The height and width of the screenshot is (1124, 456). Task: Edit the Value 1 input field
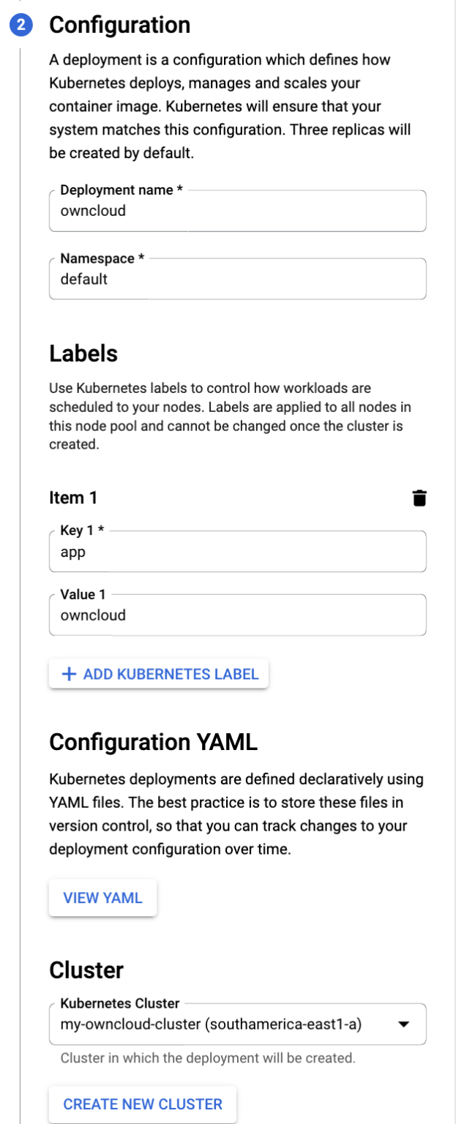click(237, 615)
